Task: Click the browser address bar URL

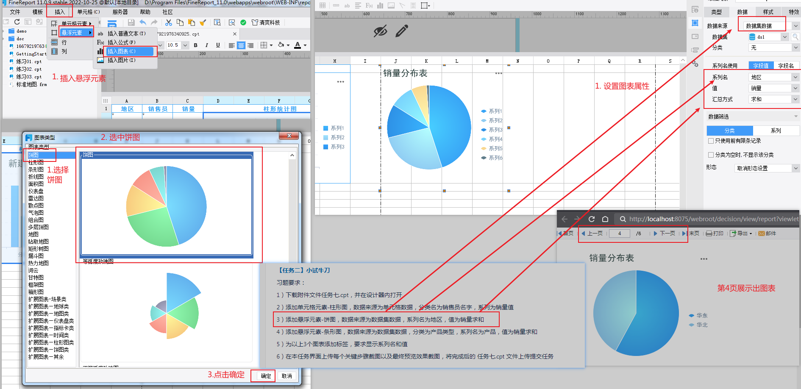Action: click(714, 219)
